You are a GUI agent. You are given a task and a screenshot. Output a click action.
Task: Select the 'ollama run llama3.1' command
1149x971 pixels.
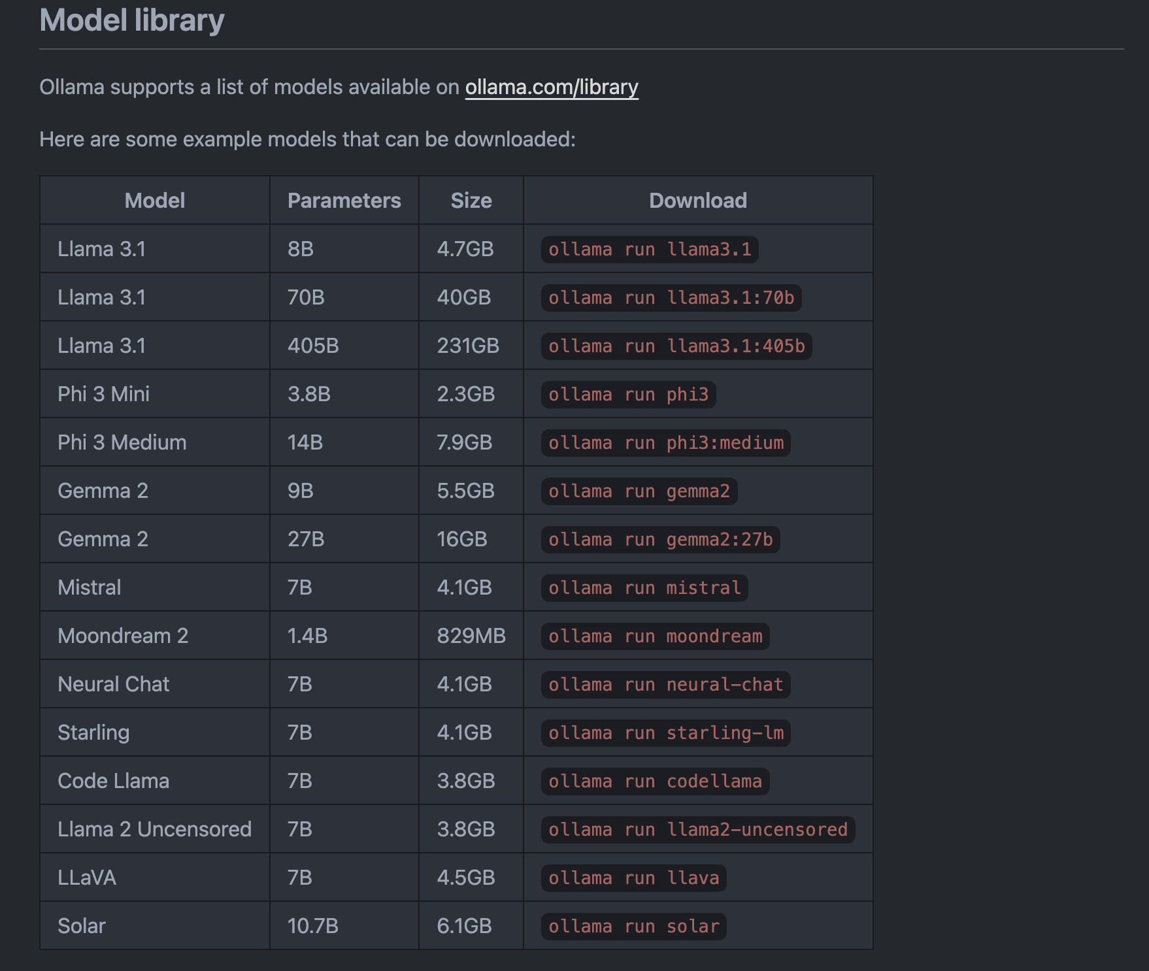click(650, 250)
